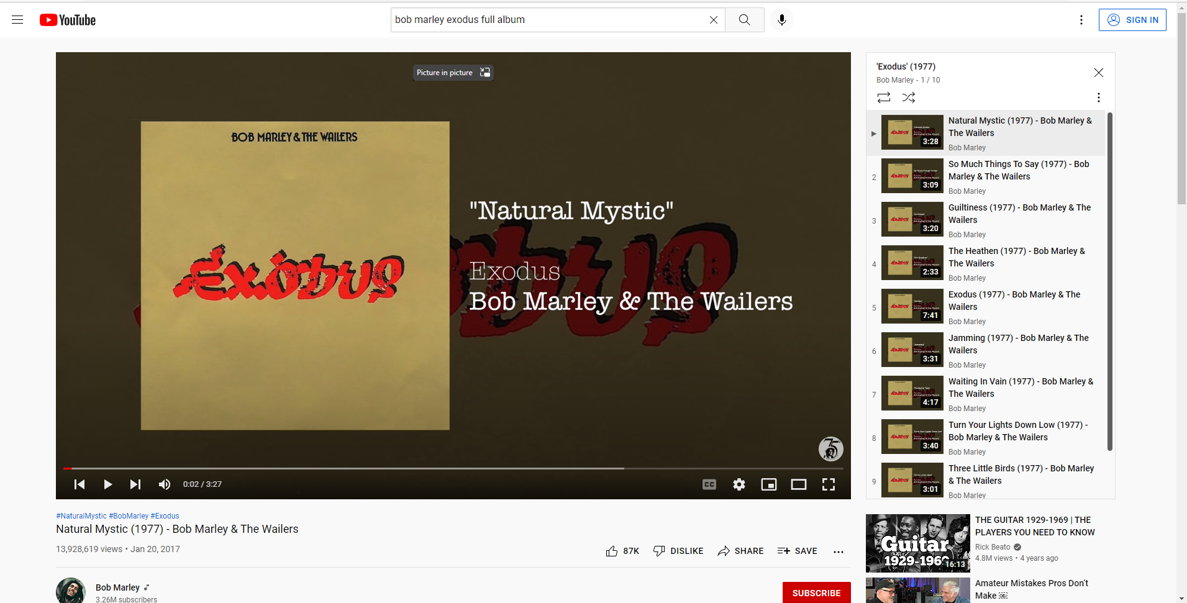
Task: Enter fullscreen mode
Action: [x=828, y=484]
